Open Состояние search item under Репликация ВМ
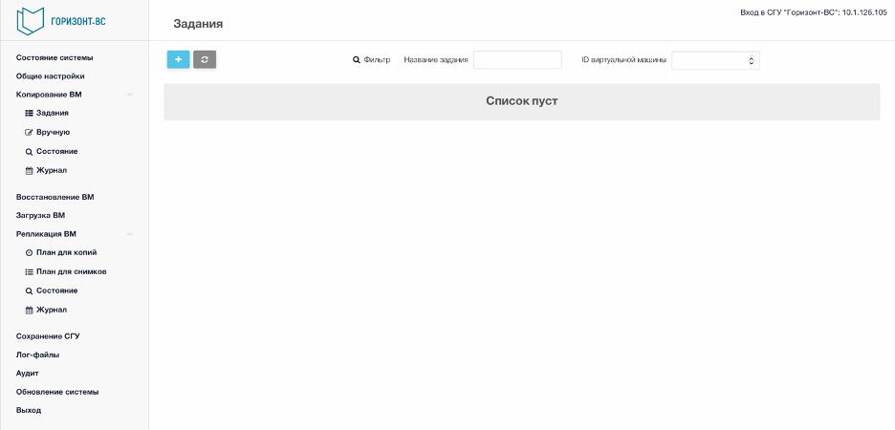 (52, 290)
